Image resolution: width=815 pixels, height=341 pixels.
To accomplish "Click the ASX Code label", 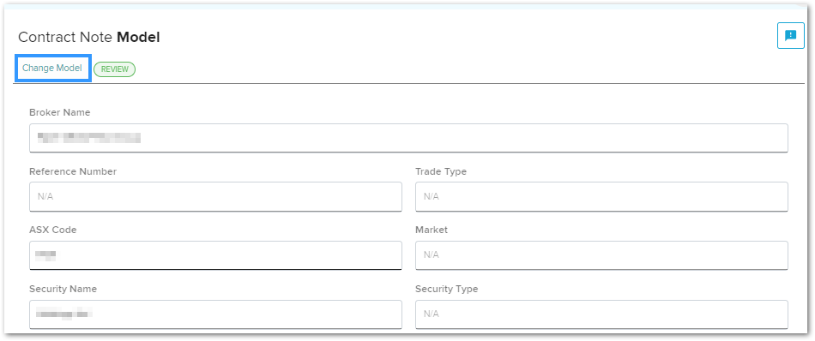I will [53, 230].
